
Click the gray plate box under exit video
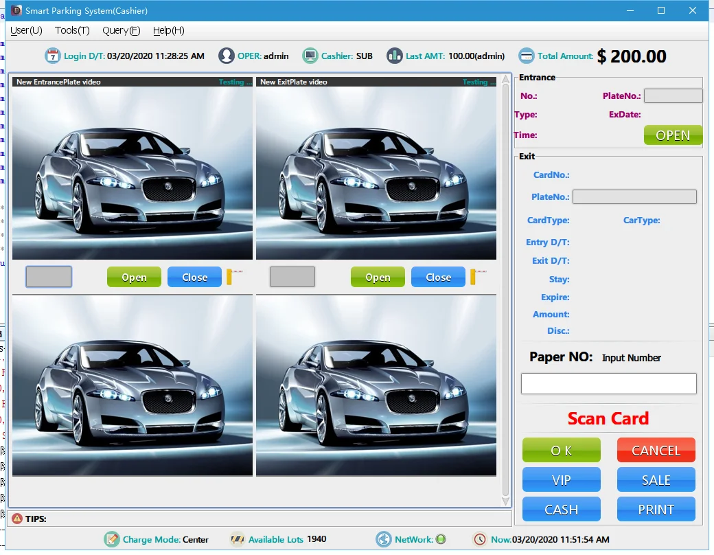click(292, 277)
